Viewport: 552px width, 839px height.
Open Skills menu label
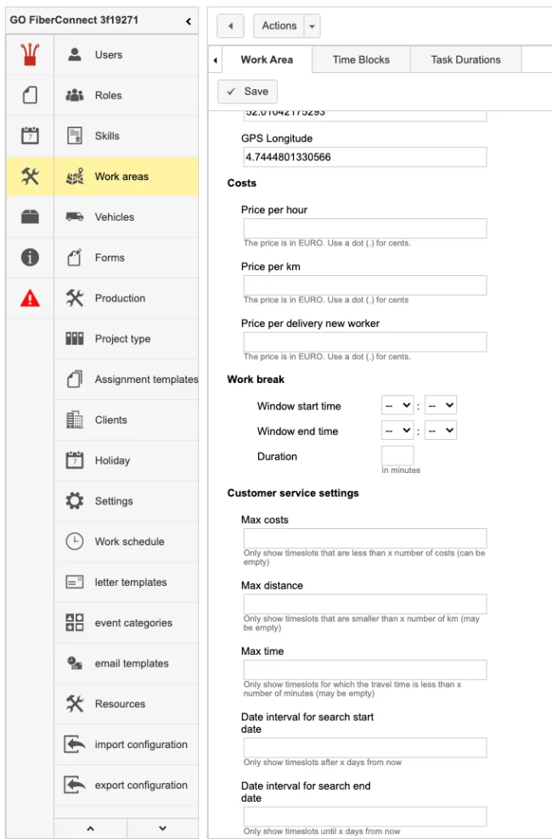107,136
